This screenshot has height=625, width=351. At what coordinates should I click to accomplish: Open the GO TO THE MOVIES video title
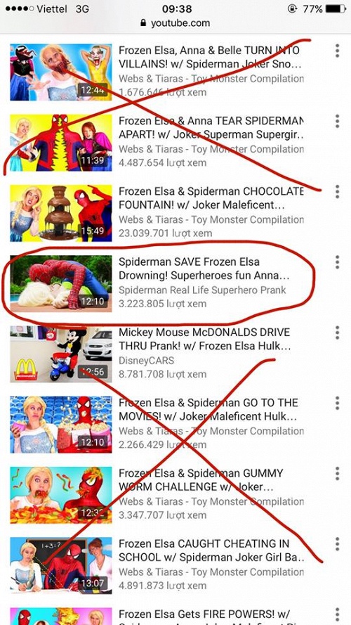(208, 410)
